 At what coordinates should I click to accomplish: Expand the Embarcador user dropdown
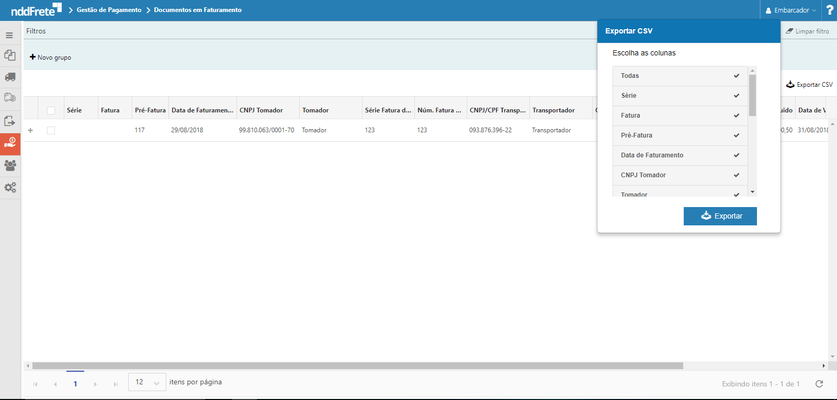tap(790, 10)
